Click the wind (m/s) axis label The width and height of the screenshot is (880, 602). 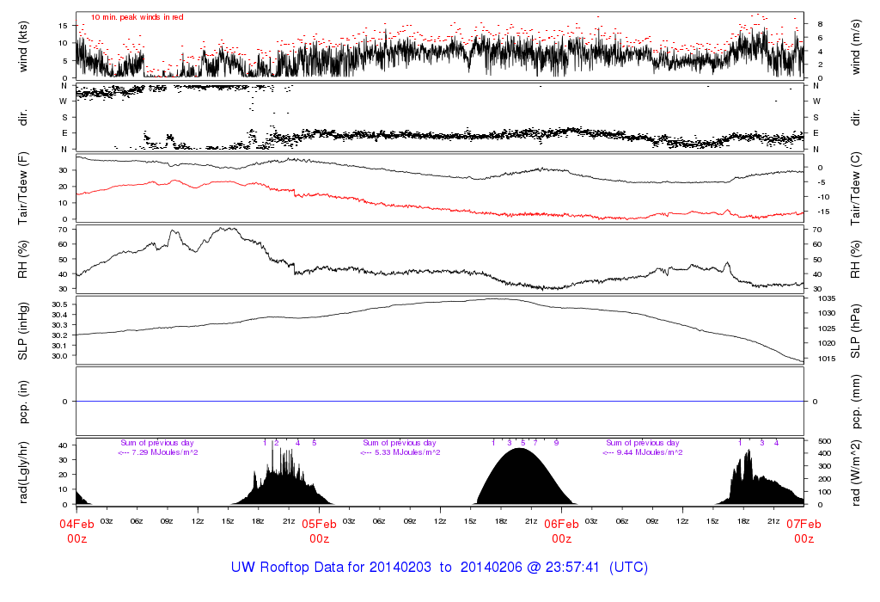click(x=857, y=45)
